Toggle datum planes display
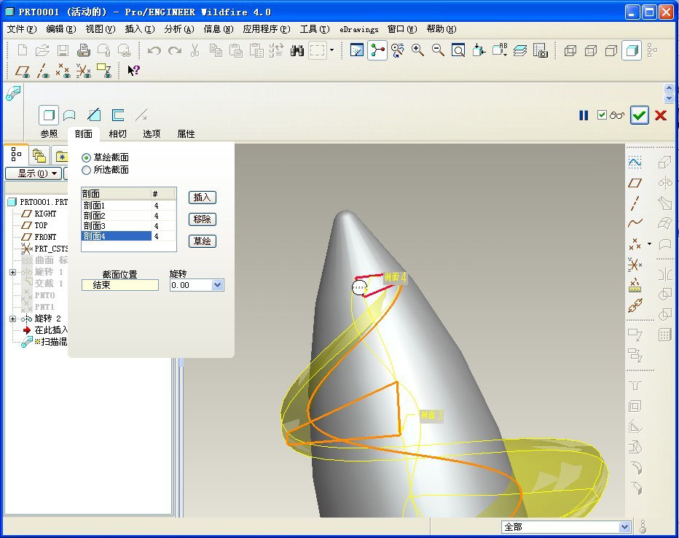The image size is (679, 538). (23, 71)
